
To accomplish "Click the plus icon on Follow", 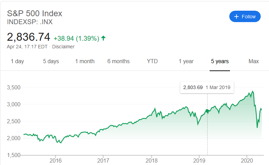I will [237, 17].
